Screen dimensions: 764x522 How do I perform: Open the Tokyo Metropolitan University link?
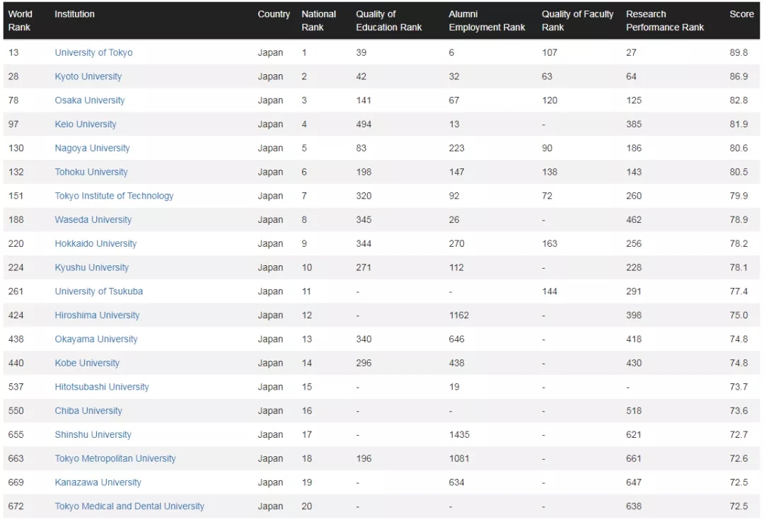[115, 458]
